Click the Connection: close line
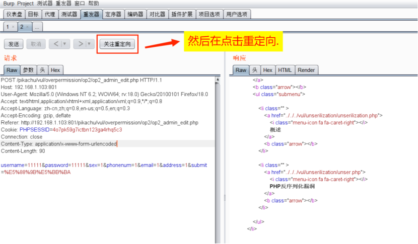The image size is (418, 244). 22,137
